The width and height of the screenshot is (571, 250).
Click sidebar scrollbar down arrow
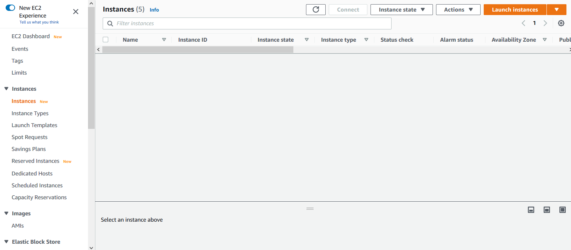click(x=91, y=247)
